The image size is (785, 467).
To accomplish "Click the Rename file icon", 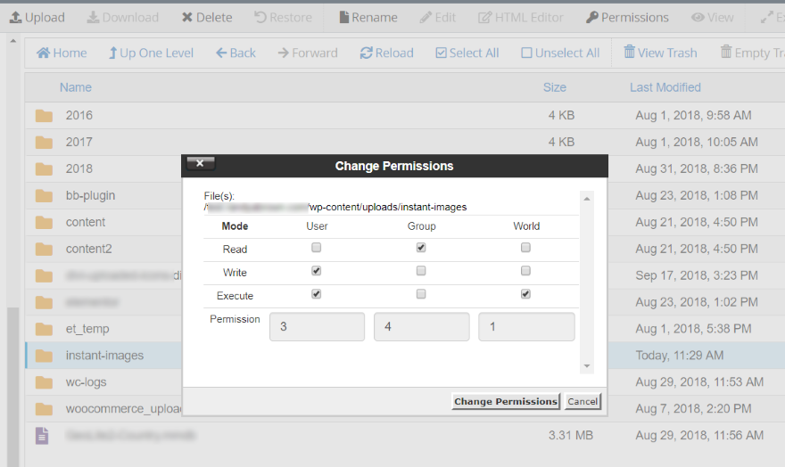I will (344, 18).
